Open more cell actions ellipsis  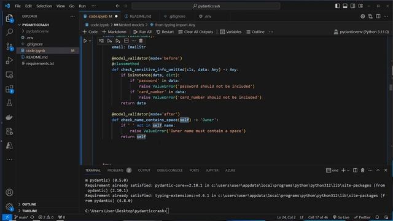(x=134, y=41)
